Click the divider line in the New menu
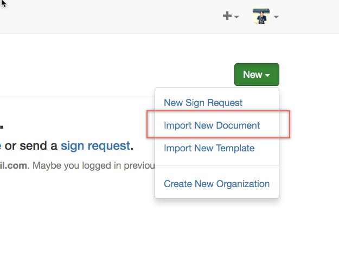 click(x=217, y=166)
